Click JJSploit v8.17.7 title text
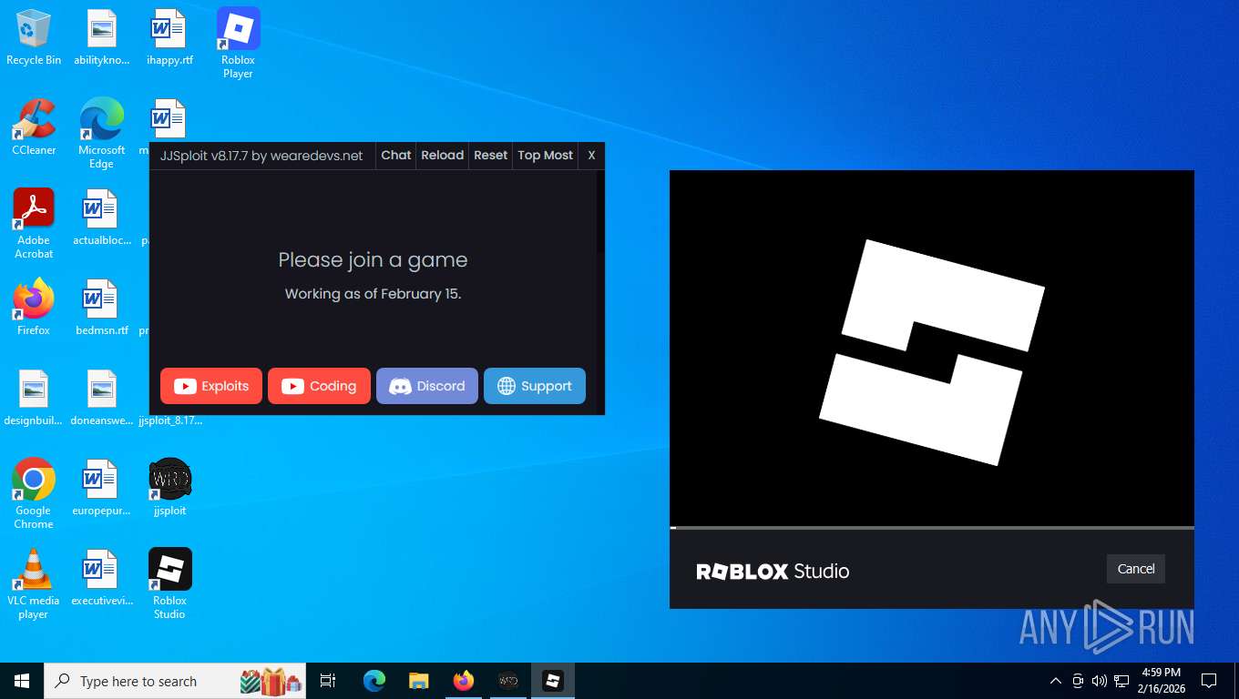The height and width of the screenshot is (699, 1239). pos(261,156)
